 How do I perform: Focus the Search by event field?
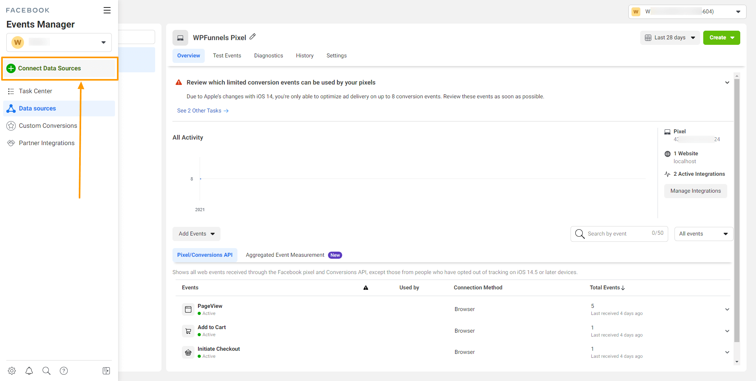(x=619, y=234)
